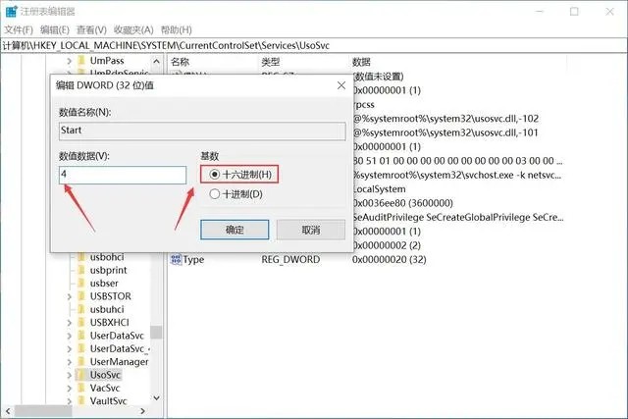Select the UsoSvc folder icon in tree
628x419 pixels.
tap(80, 375)
